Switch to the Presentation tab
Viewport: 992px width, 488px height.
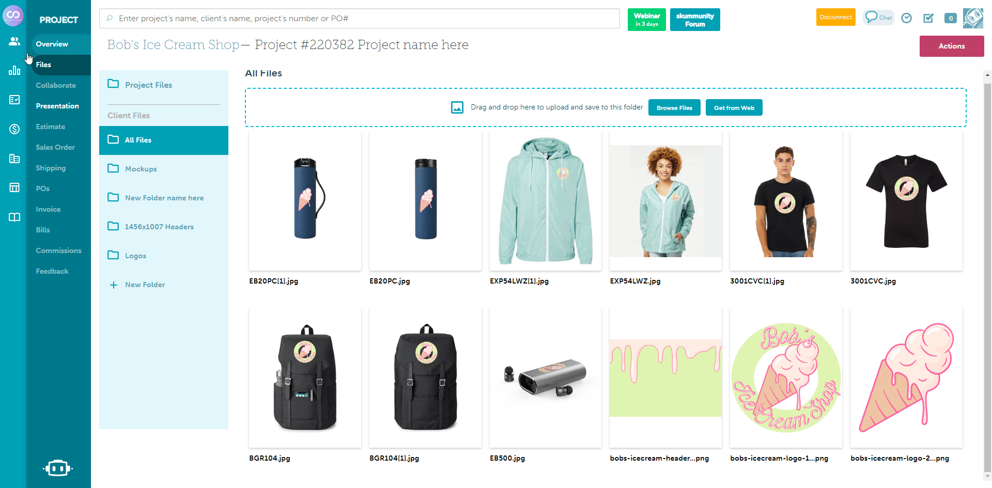pyautogui.click(x=57, y=106)
